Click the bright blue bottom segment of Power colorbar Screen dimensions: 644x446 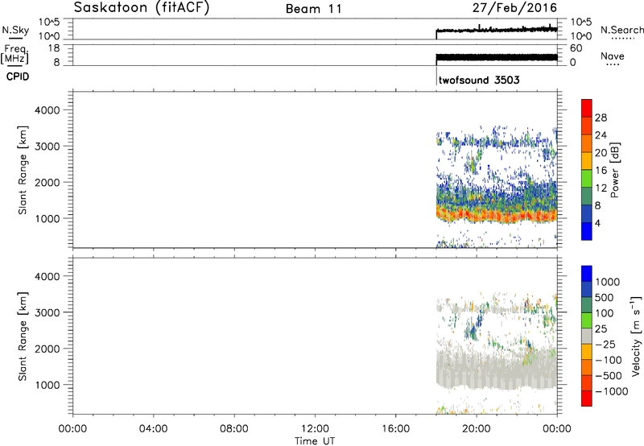tap(587, 231)
